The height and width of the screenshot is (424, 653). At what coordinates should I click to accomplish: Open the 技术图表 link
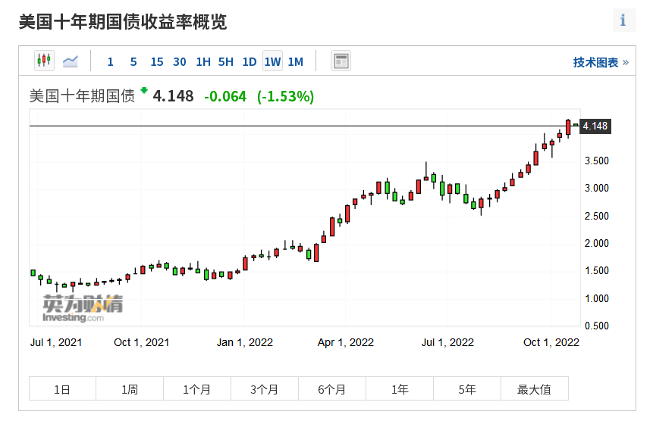tap(601, 62)
